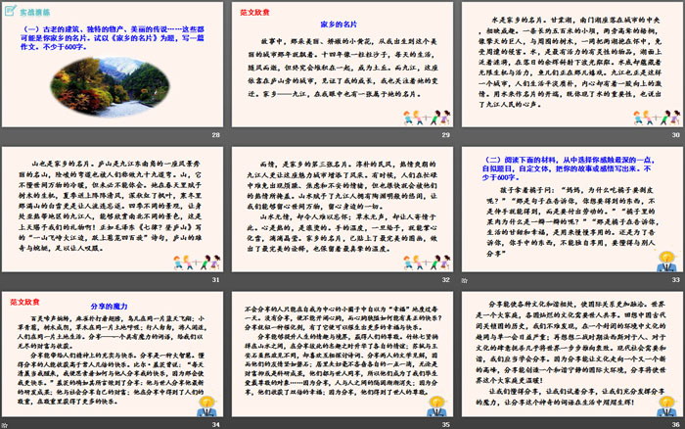Click slide number 28 label

[x=216, y=135]
